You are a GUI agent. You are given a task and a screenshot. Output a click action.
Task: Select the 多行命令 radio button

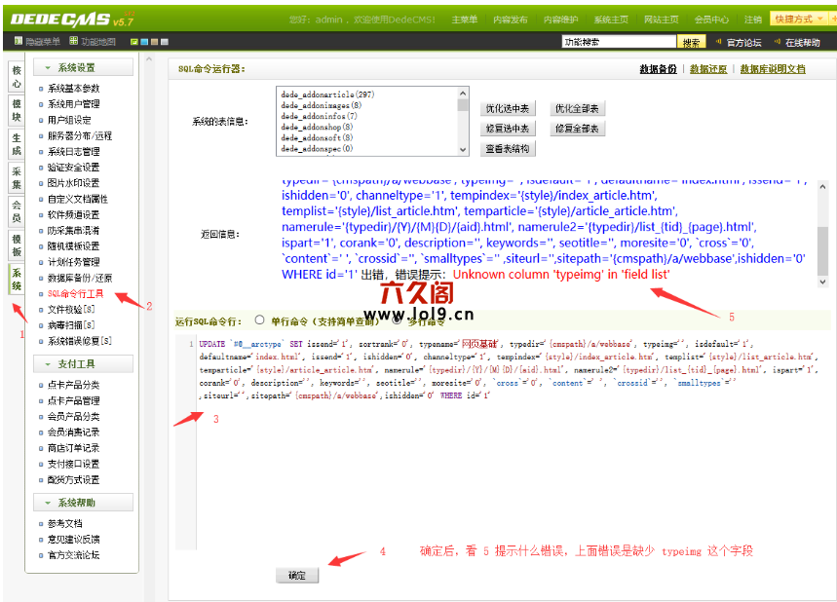click(398, 320)
